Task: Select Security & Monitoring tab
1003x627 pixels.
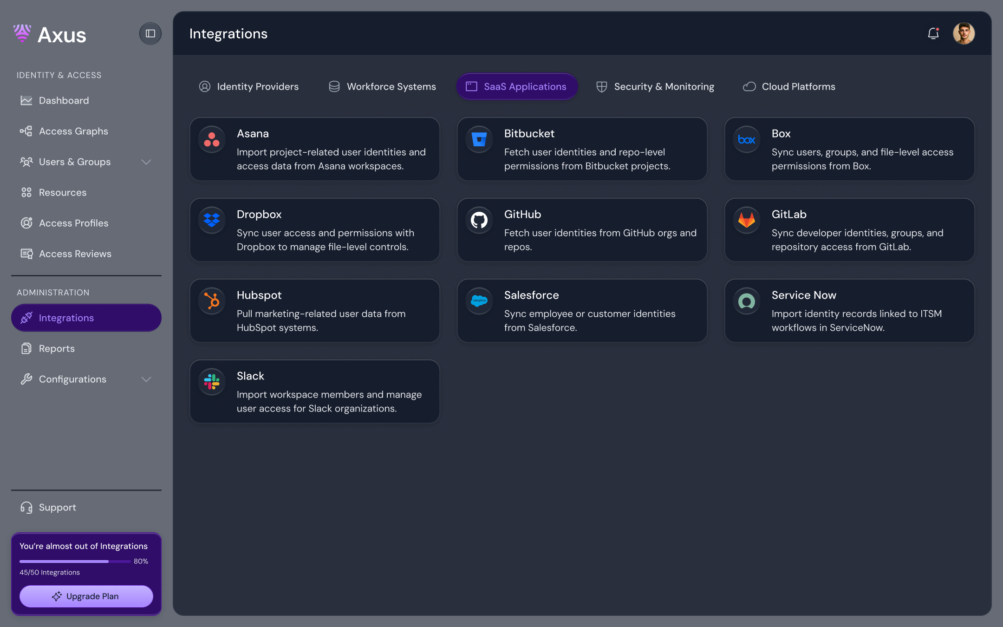Action: click(x=655, y=86)
